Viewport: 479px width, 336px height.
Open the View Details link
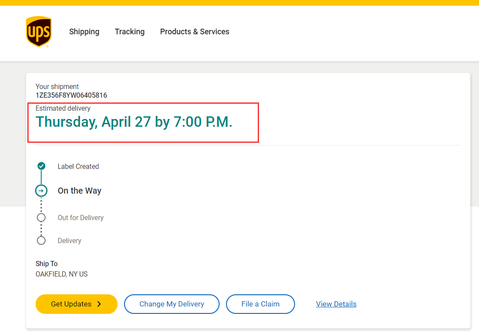click(336, 304)
